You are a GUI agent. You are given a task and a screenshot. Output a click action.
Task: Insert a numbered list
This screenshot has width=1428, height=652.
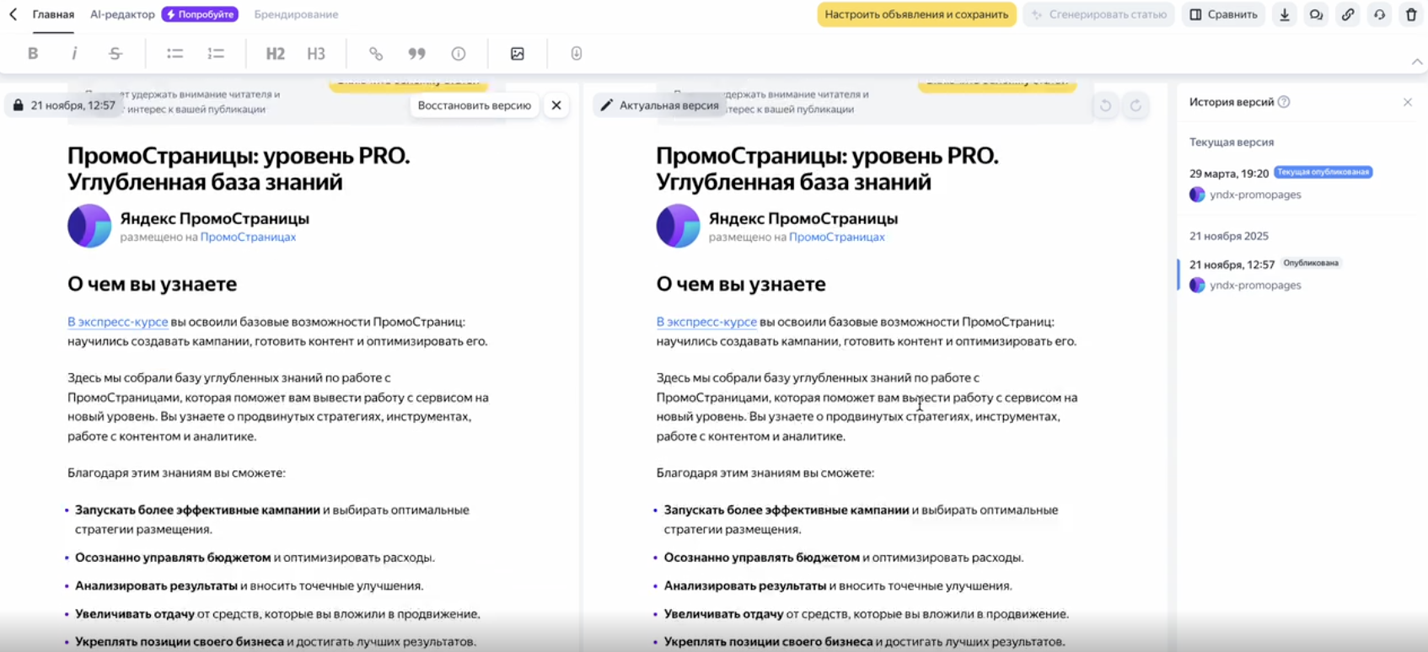[216, 54]
